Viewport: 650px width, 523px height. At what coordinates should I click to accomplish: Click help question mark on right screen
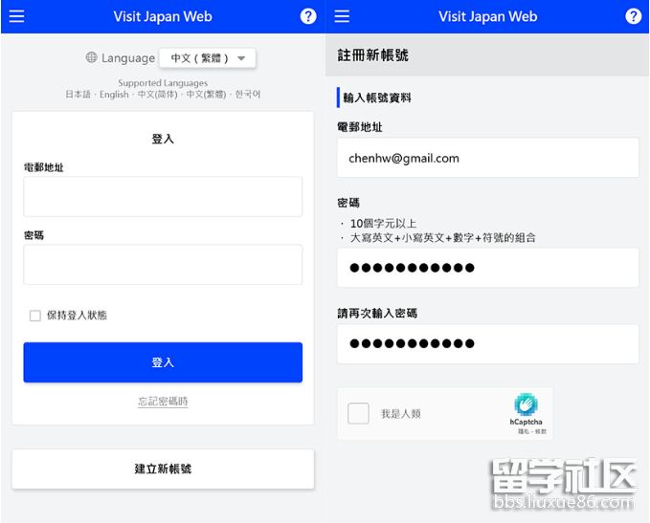(x=633, y=16)
